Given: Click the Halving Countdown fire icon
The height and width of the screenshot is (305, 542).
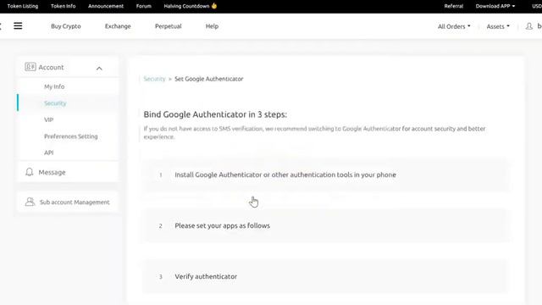Looking at the screenshot, I should click(x=214, y=6).
